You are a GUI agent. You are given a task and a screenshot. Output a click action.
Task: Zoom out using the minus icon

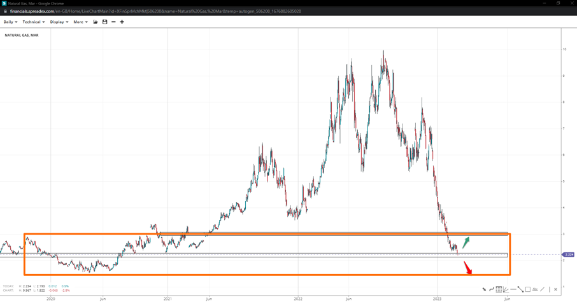(113, 22)
